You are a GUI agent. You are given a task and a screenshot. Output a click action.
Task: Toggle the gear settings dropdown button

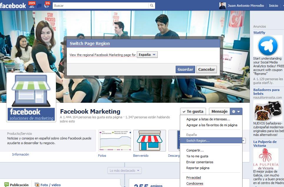click(x=236, y=112)
